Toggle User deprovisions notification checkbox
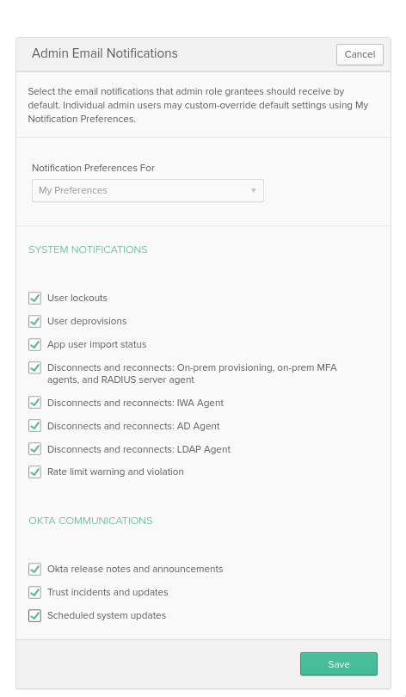This screenshot has width=406, height=697. (x=34, y=321)
